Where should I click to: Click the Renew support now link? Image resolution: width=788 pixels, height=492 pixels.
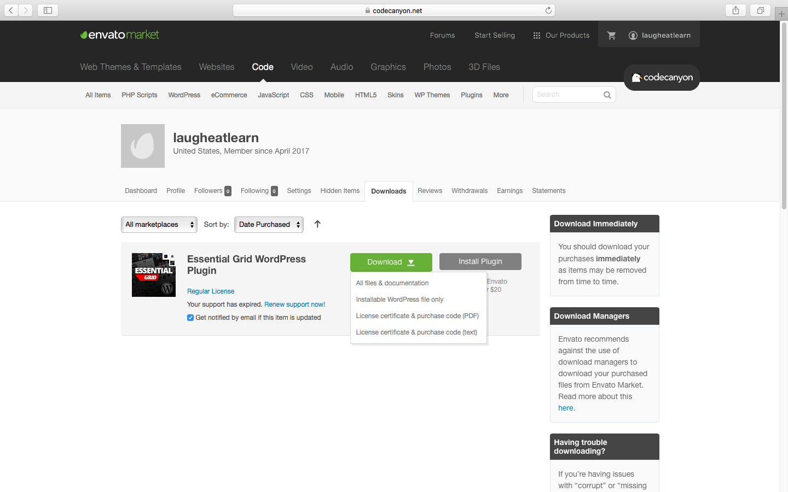(294, 304)
